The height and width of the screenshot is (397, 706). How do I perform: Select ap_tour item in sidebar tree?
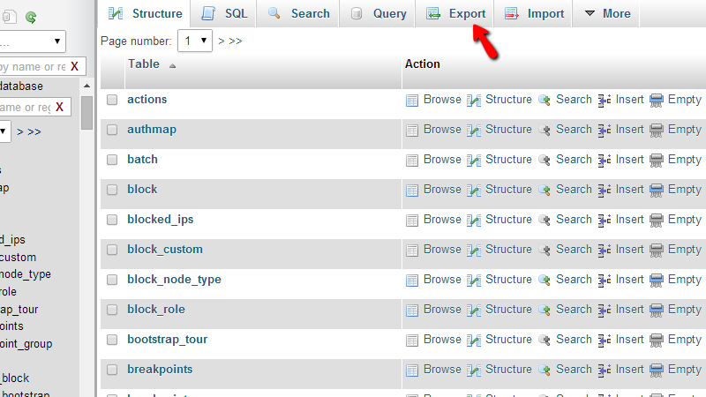[x=19, y=310]
